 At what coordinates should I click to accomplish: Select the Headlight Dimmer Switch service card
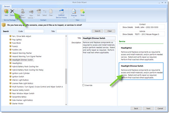pyautogui.click(x=141, y=71)
